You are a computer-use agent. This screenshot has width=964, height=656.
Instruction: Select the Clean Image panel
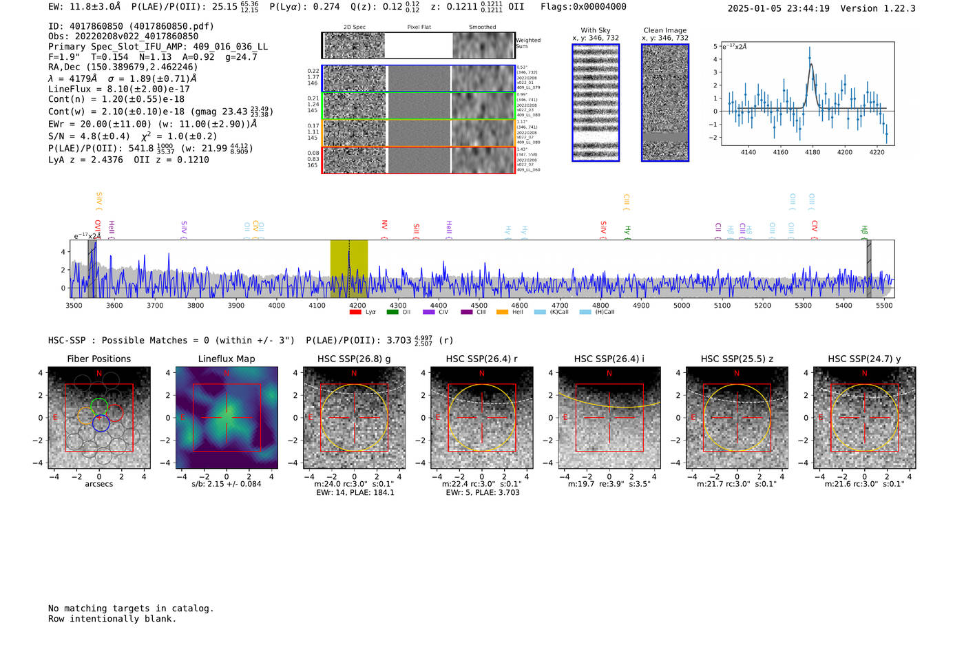(665, 103)
